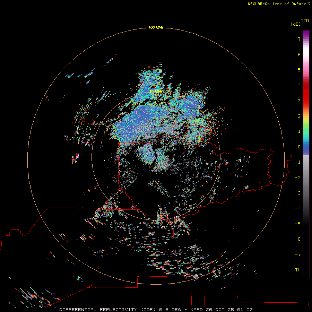Image resolution: width=312 pixels, height=312 pixels.
Task: Click the KAPD radar station identifier
Action: tap(197, 310)
